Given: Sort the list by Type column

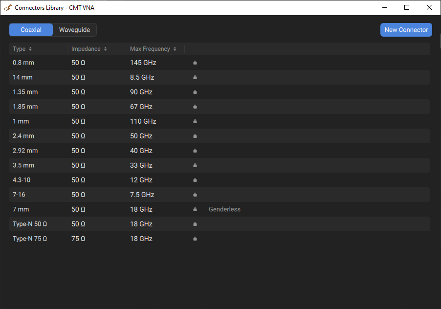Looking at the screenshot, I should click(x=22, y=49).
